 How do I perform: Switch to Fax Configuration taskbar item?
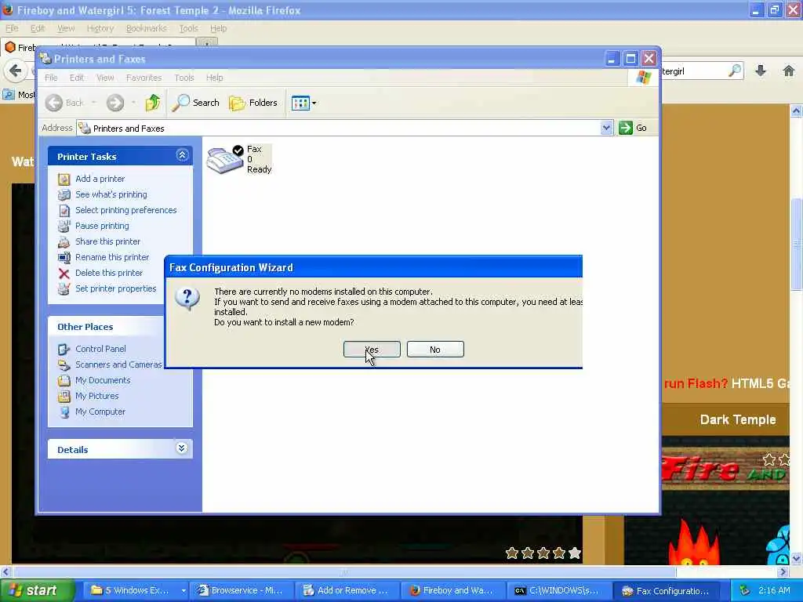pos(665,590)
